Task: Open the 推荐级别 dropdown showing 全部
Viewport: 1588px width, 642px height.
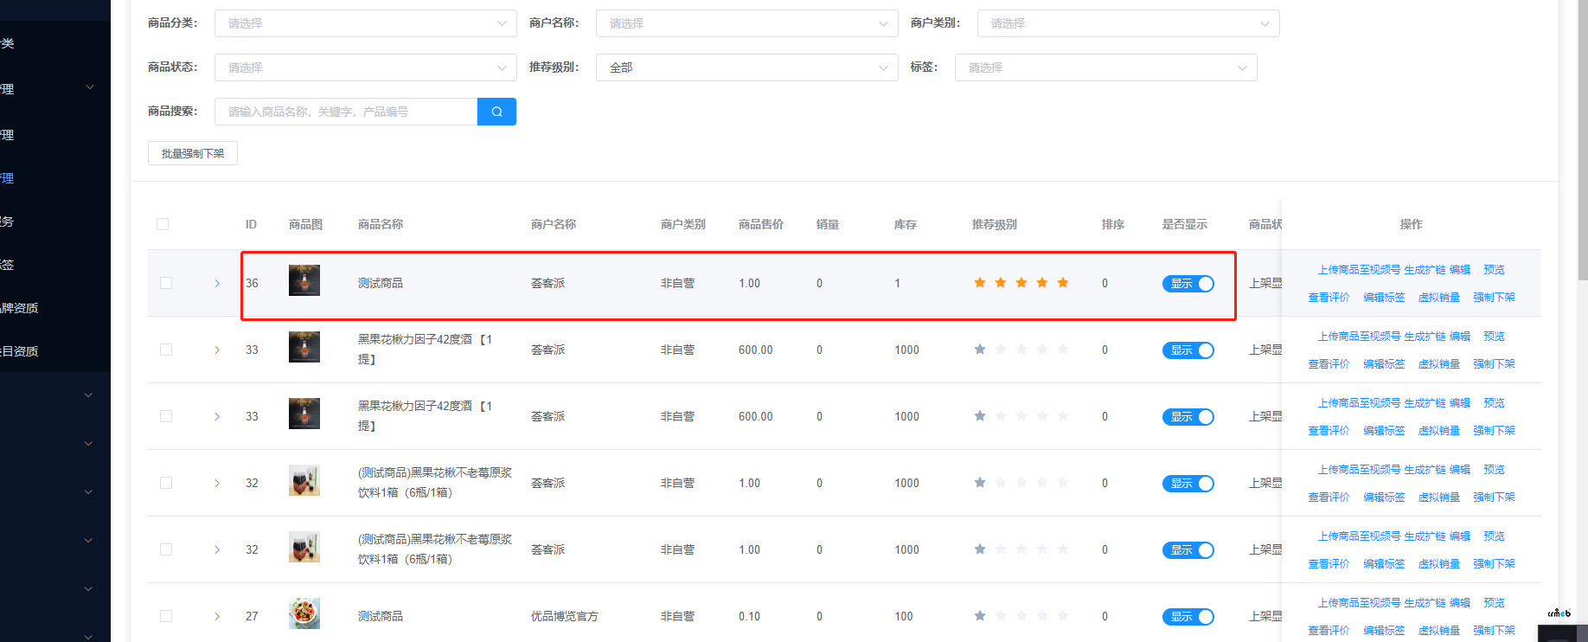Action: pyautogui.click(x=746, y=67)
